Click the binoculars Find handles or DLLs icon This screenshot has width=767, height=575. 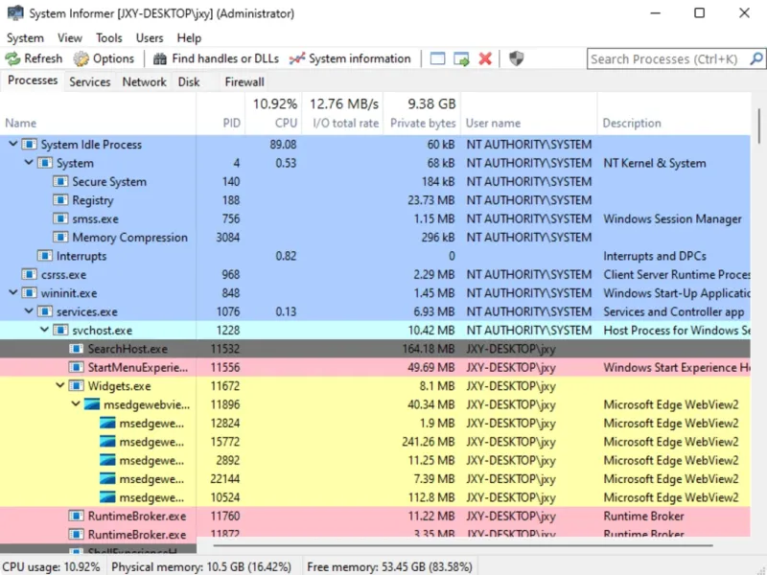pos(160,58)
